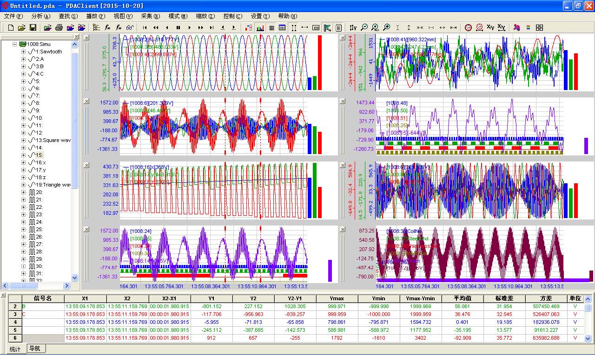Jump to start with the first-frame button
Viewport: 595px width, 355px height.
coord(145,28)
